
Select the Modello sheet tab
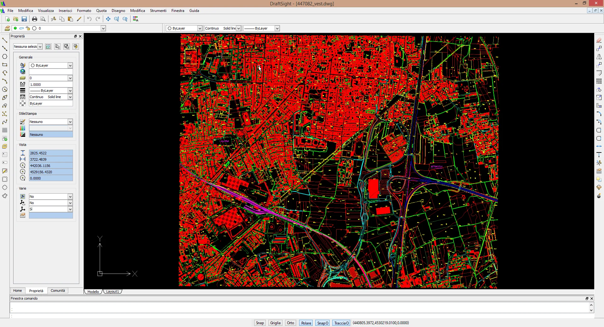click(x=93, y=291)
